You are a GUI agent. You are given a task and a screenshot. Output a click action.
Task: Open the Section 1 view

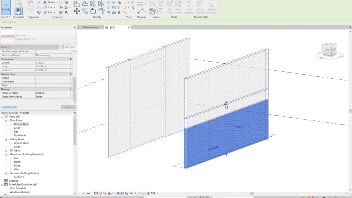point(19,177)
